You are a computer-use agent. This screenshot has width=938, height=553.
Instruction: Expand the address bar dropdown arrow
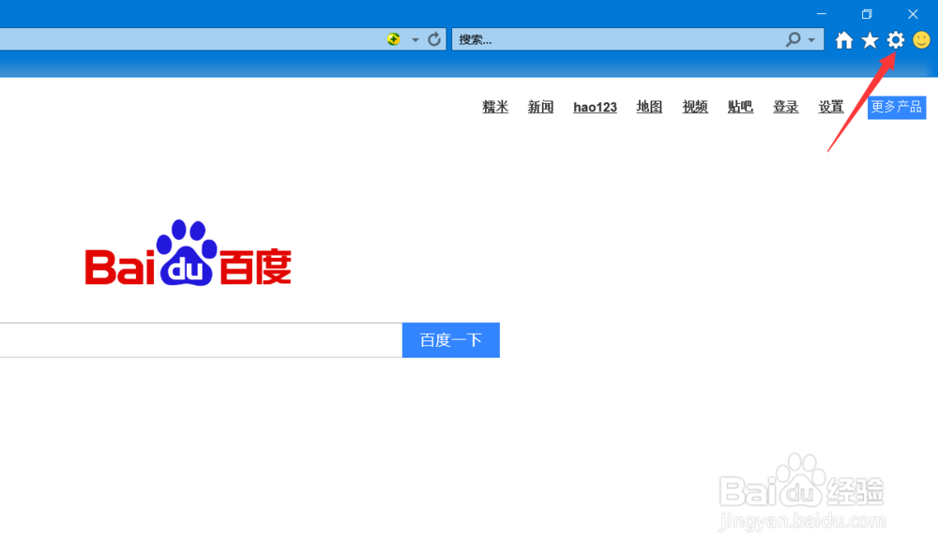pos(415,40)
